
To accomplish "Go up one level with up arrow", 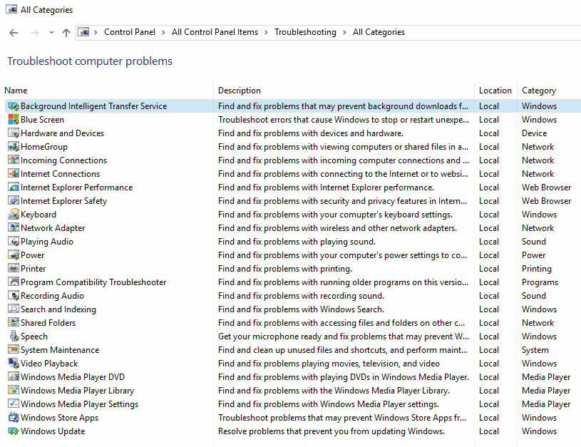I will (66, 33).
